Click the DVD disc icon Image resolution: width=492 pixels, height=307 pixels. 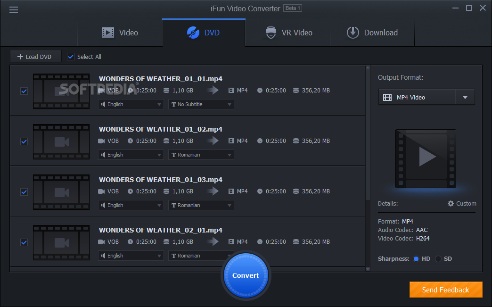[193, 33]
